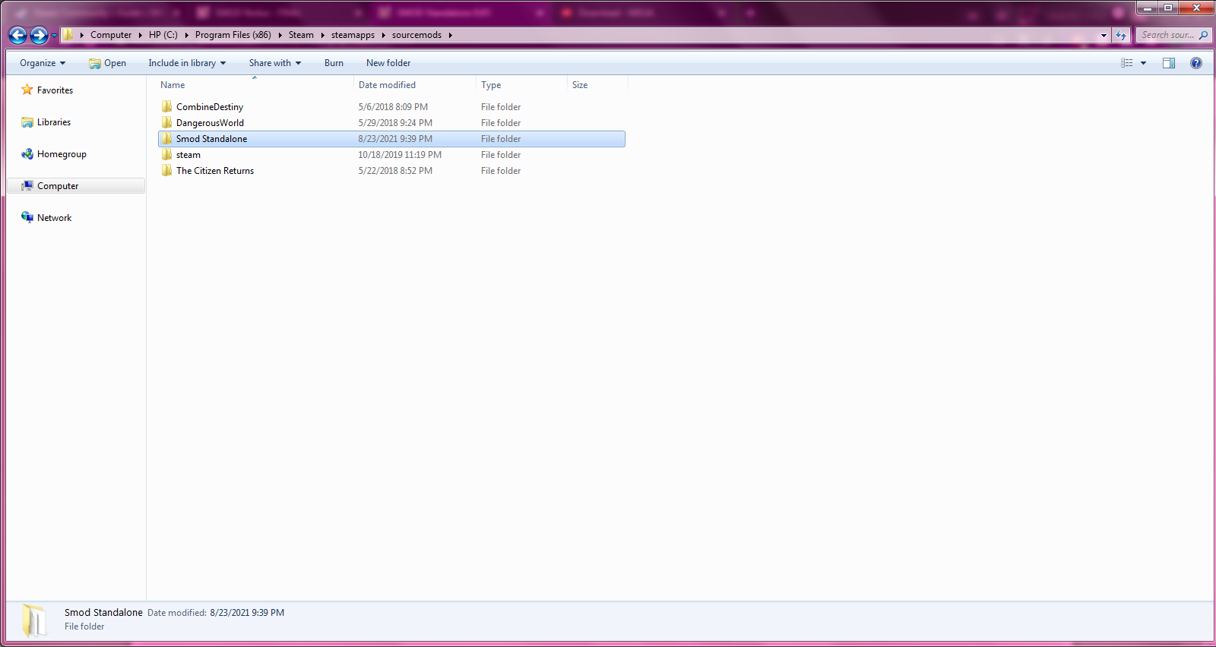Minimize the Explorer window
Viewport: 1216px width, 647px height.
click(1148, 8)
